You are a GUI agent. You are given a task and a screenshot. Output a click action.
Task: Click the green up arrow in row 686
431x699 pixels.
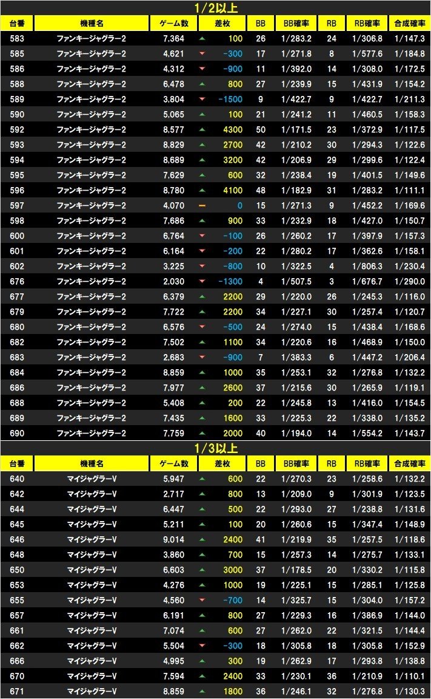point(202,387)
